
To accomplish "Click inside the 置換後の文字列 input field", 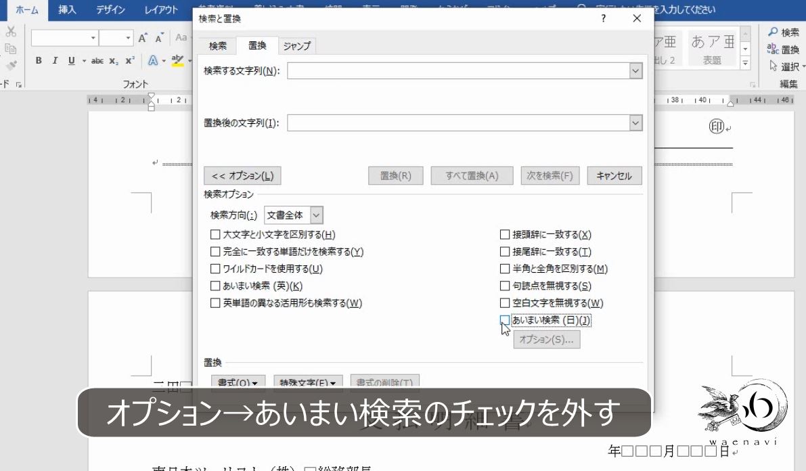I will point(460,122).
